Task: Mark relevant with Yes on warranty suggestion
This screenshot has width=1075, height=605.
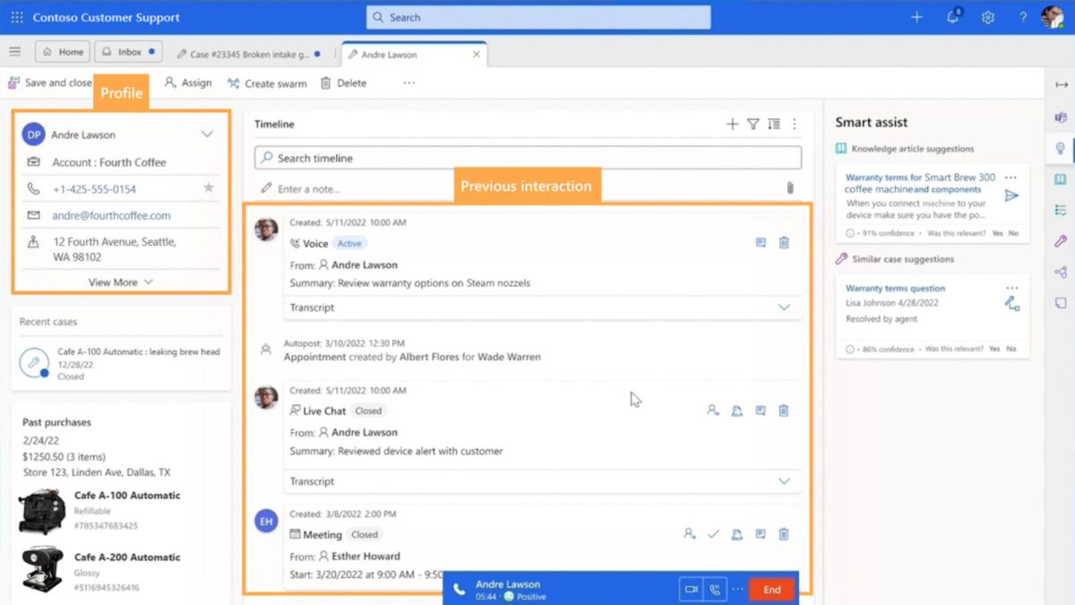Action: tap(997, 233)
